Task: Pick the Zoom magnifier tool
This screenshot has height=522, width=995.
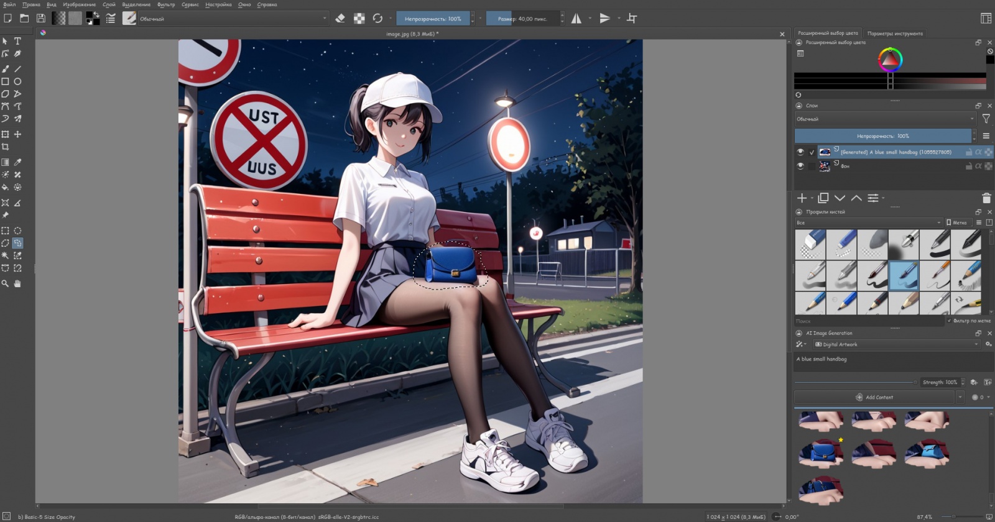Action: (x=5, y=283)
